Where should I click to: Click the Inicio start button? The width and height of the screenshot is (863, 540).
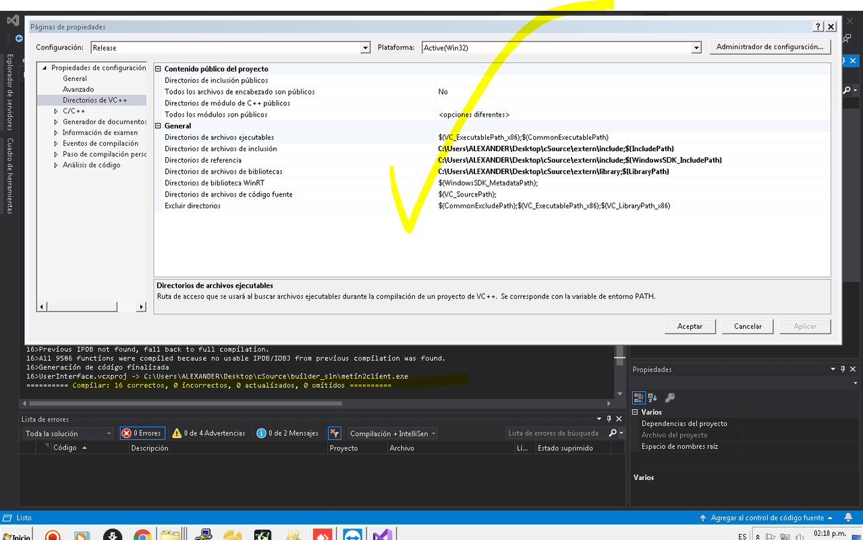16,536
